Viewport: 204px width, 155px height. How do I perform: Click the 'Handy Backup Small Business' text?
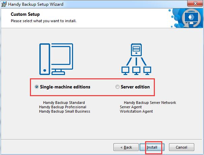tap(65, 111)
